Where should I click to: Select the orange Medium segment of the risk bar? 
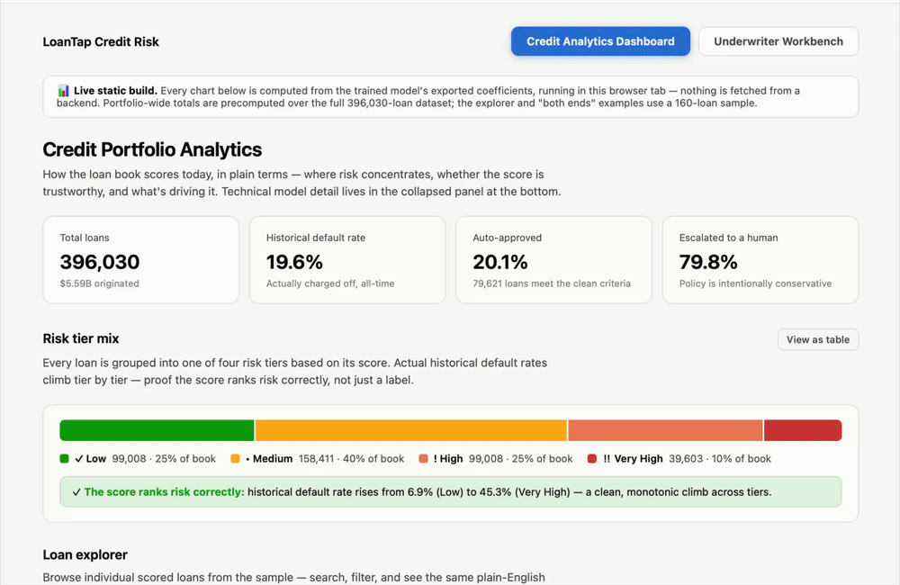(x=411, y=430)
